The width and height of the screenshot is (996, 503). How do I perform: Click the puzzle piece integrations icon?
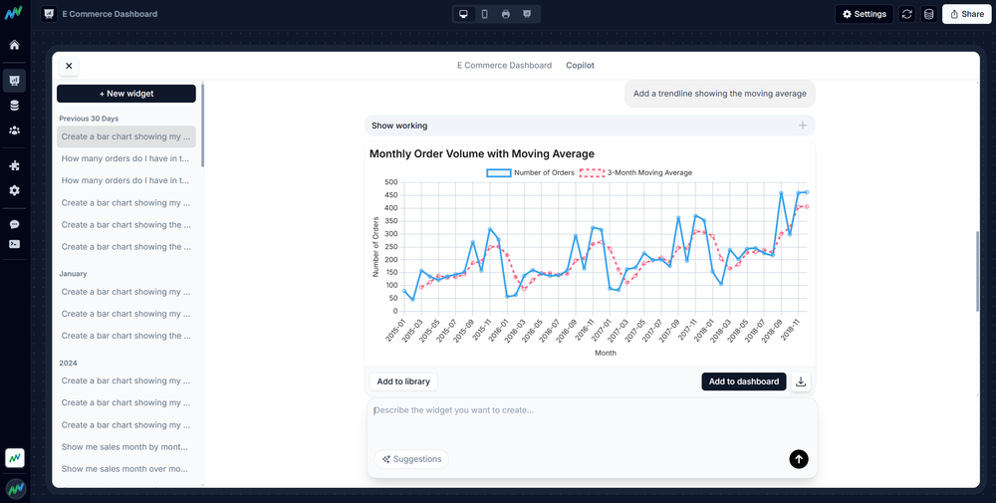[x=14, y=165]
